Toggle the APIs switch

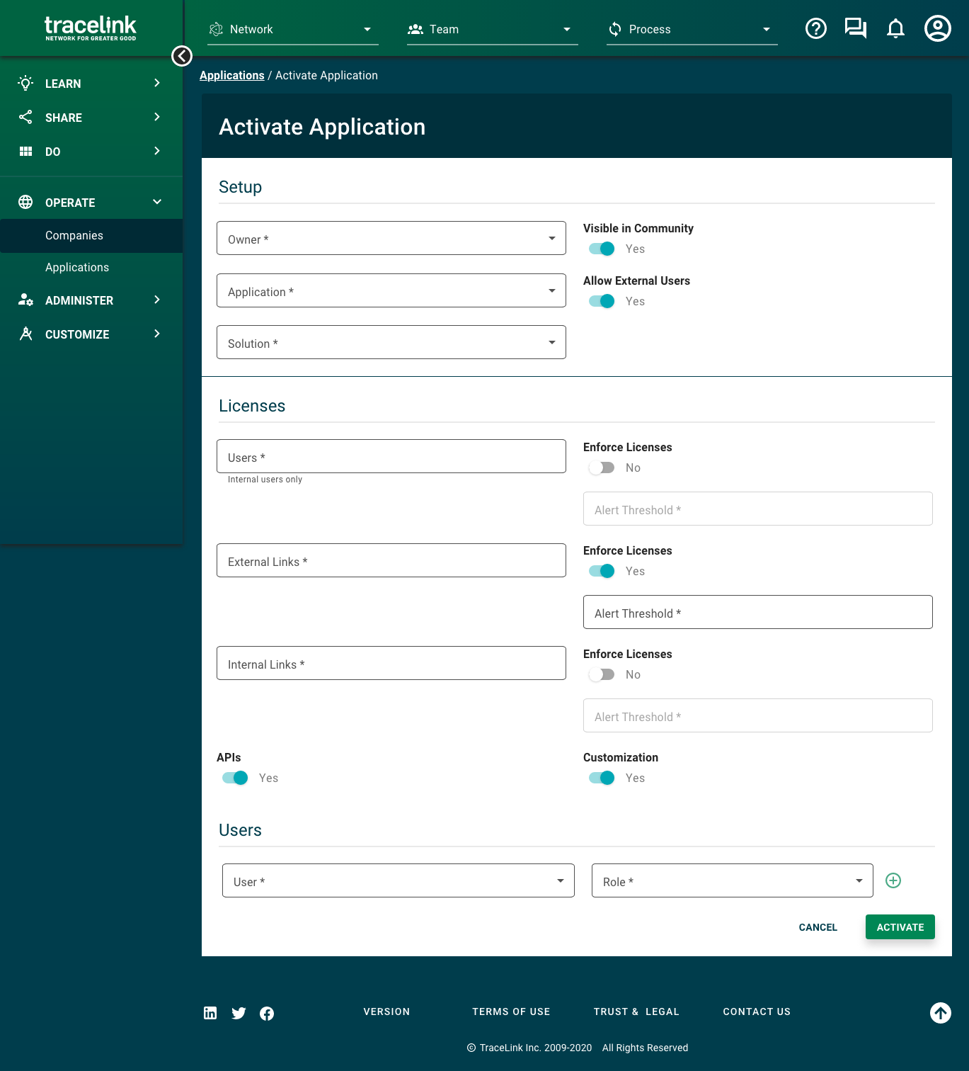point(235,778)
